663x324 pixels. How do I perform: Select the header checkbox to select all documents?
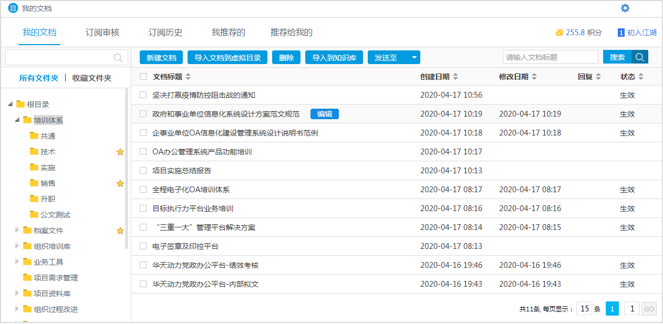142,76
